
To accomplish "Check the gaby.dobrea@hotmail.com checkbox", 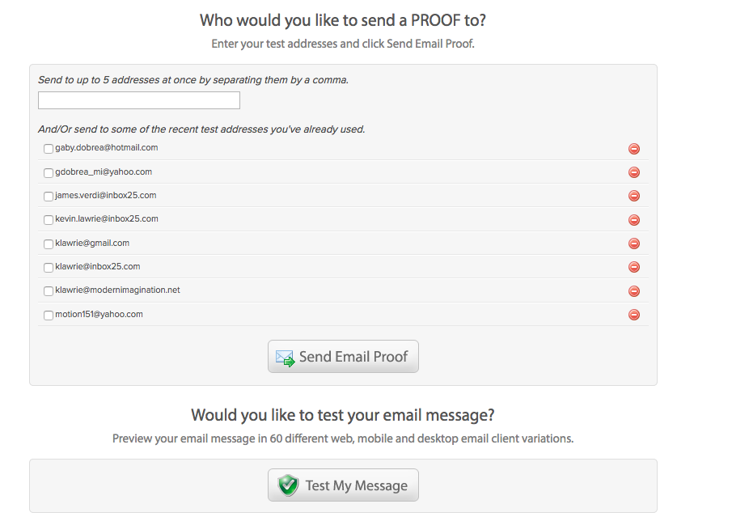I will point(49,149).
